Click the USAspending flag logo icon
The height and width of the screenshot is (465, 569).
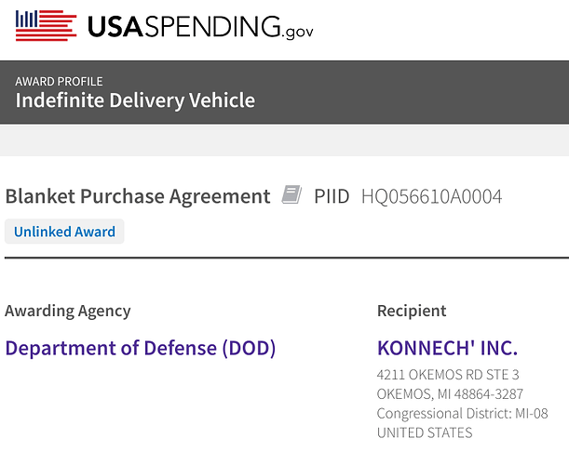[x=46, y=26]
